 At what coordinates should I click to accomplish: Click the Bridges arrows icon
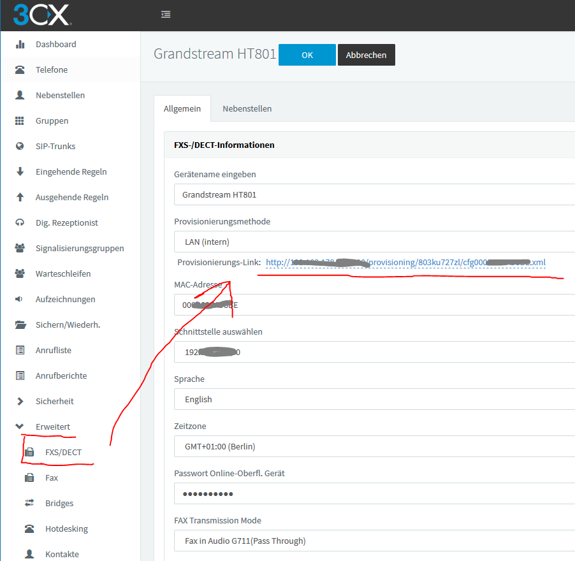[x=29, y=503]
